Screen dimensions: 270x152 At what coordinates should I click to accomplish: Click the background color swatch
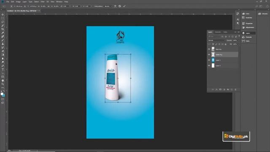click(4, 95)
